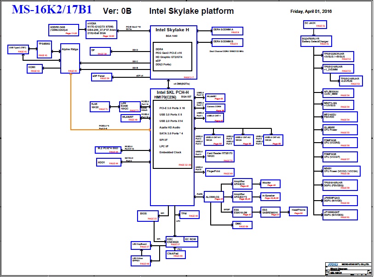Select the ESS SABRE9601K block
The height and width of the screenshot is (277, 374).
(x=270, y=212)
